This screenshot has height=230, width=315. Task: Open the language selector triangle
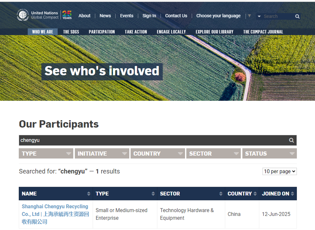coord(249,16)
